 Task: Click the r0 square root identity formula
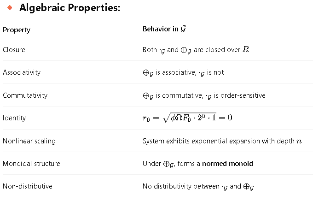[187, 118]
